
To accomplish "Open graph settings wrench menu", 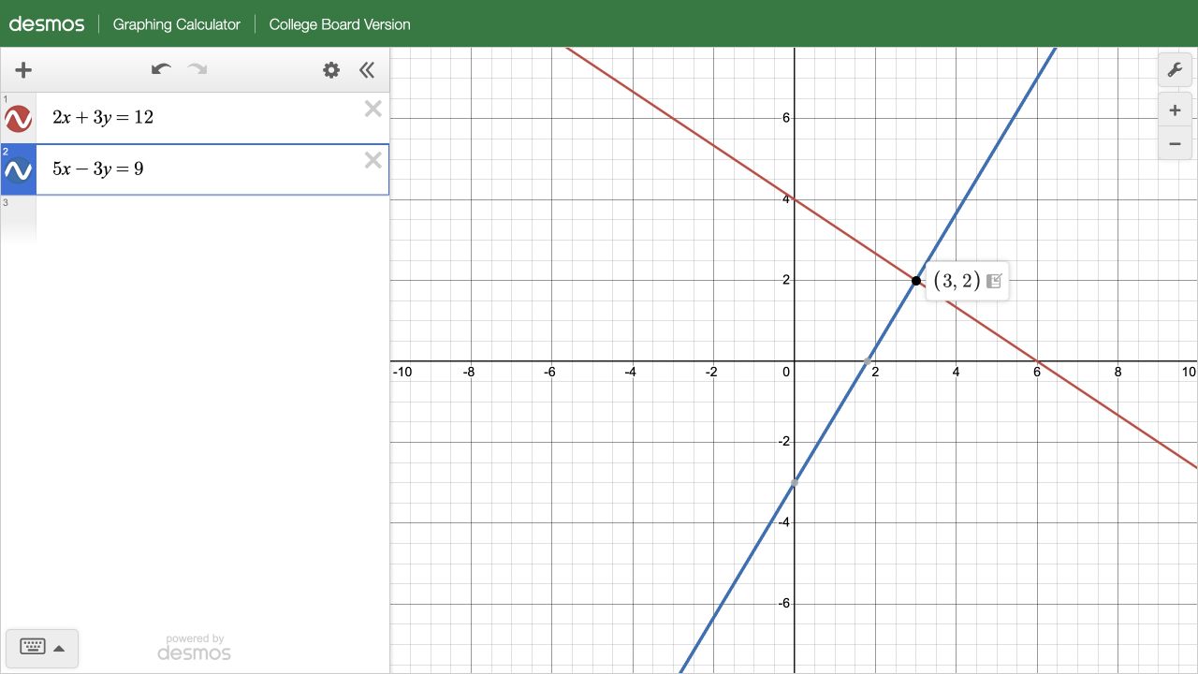I will (x=1175, y=70).
